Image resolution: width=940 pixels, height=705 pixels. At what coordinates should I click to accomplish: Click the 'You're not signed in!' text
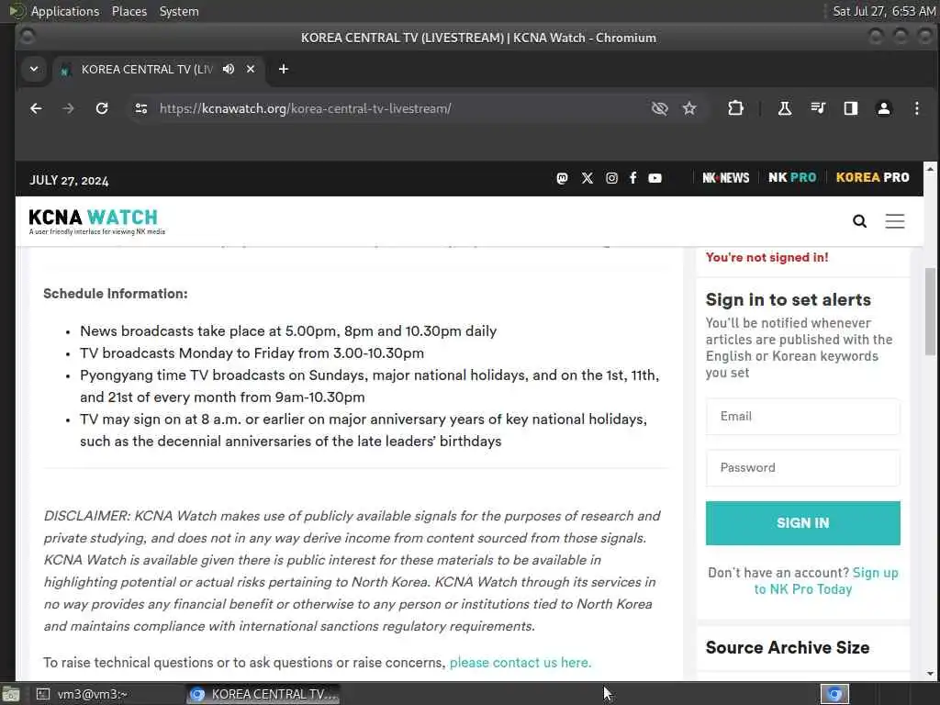767,257
